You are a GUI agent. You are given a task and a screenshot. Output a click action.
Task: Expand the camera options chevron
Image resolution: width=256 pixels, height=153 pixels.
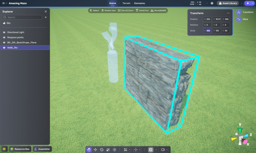click(167, 150)
